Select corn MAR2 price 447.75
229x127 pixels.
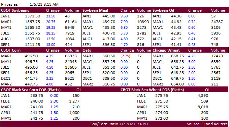(31, 84)
